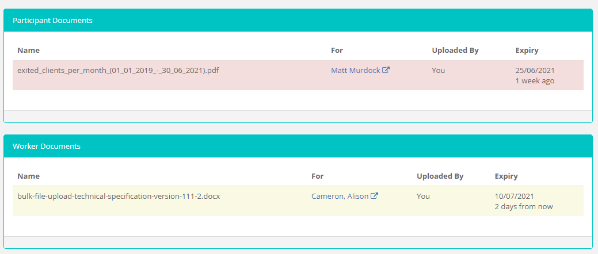The height and width of the screenshot is (254, 598).
Task: Click Expiry column header in Participant Documents
Action: click(527, 50)
